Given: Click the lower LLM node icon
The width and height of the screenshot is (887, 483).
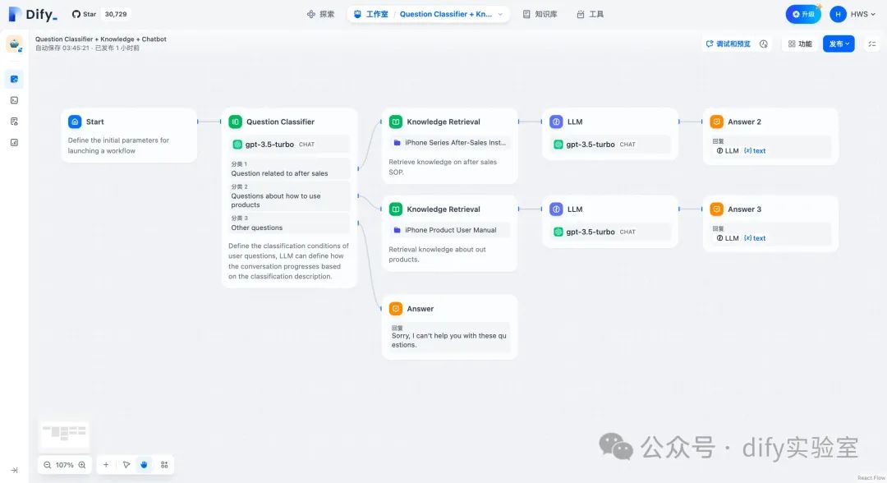Looking at the screenshot, I should 556,209.
